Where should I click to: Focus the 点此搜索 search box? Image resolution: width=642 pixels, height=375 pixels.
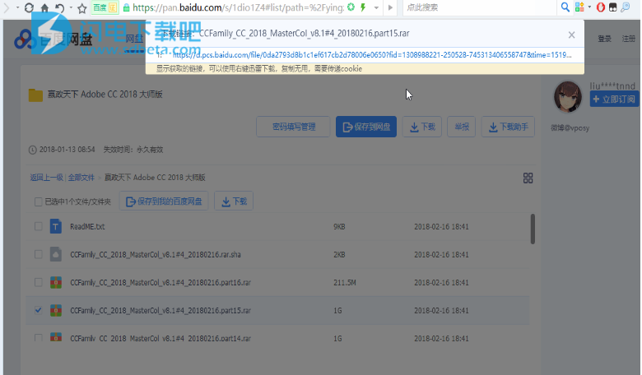[479, 7]
